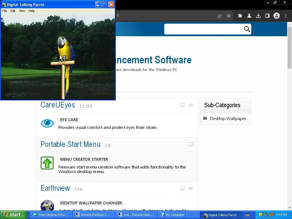Click the CareUEyes blue eye icon
The width and height of the screenshot is (292, 219).
[x=47, y=123]
